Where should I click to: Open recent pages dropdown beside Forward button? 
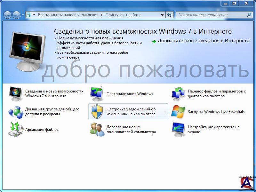click(23, 15)
